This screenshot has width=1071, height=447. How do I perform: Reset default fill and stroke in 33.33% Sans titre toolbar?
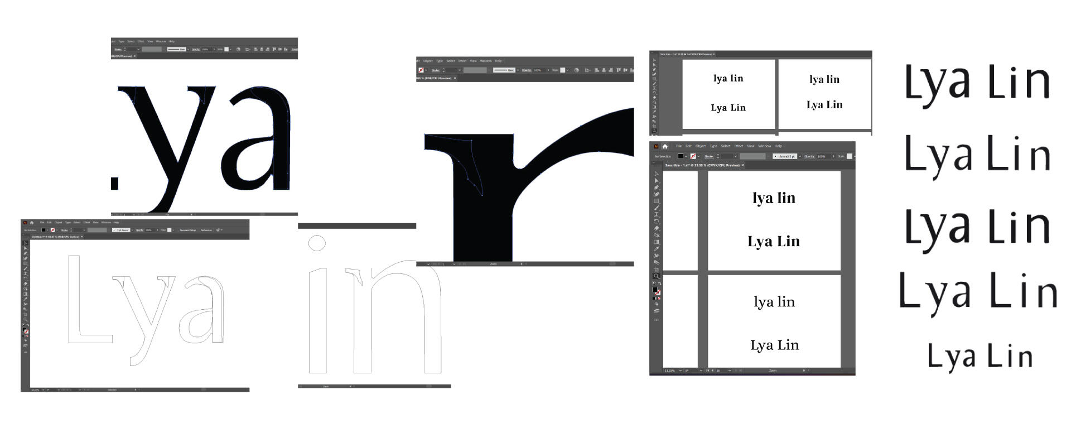654,283
